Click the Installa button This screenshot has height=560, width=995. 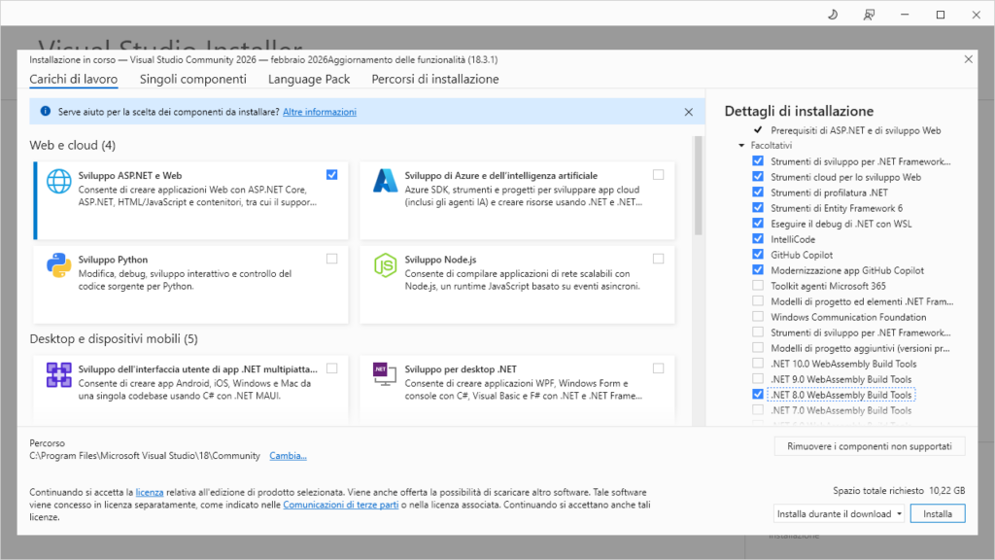937,513
